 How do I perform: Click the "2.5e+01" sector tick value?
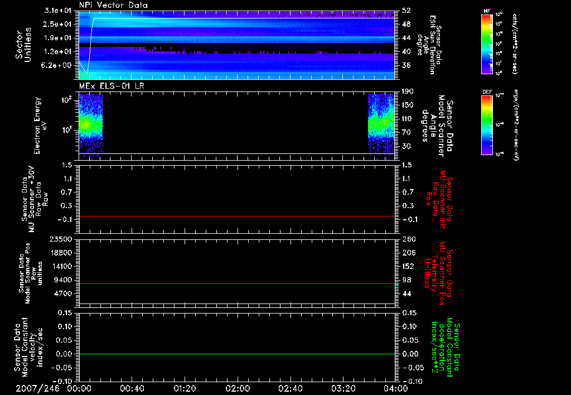click(58, 24)
